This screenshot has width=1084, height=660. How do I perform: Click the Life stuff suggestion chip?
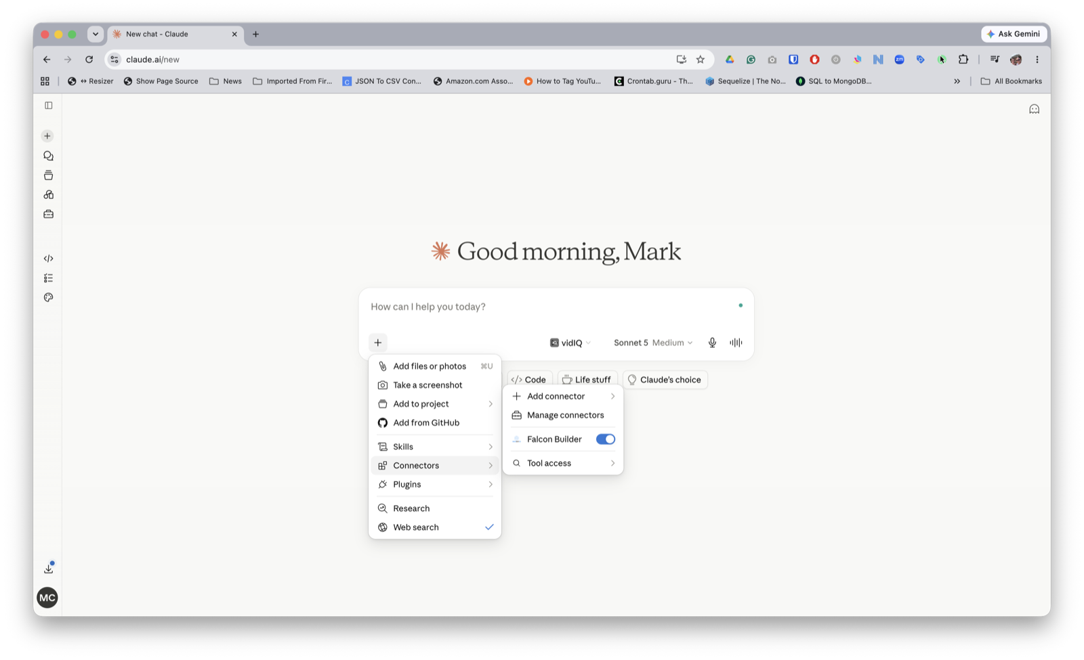click(587, 380)
